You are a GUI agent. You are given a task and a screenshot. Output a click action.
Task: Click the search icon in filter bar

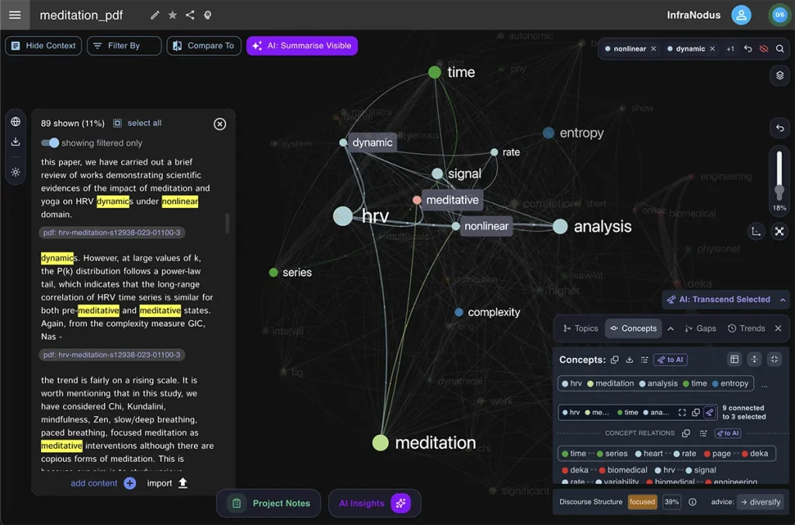779,49
